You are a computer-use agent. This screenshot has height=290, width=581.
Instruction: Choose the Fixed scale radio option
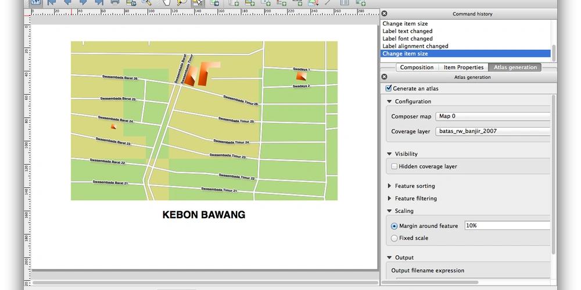coord(394,238)
